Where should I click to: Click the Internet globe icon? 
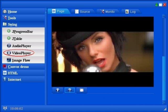5,79
